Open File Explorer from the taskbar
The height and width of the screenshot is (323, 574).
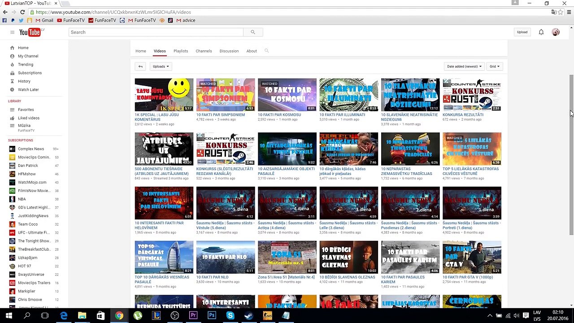tap(82, 316)
